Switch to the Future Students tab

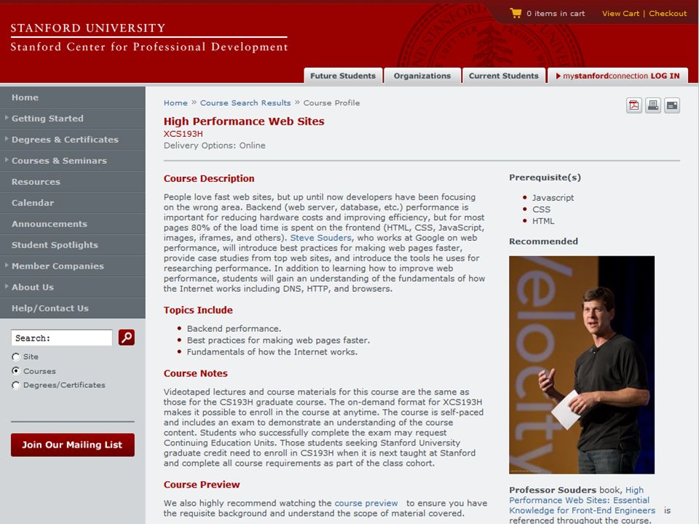click(x=343, y=76)
